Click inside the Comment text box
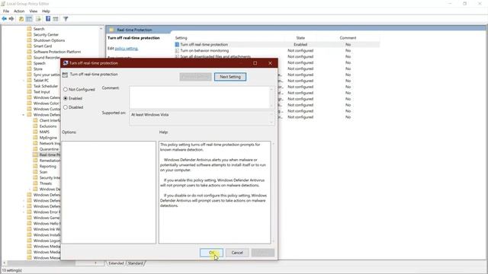 tap(200, 97)
